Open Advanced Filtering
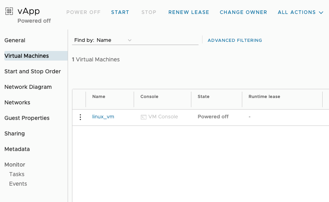This screenshot has height=202, width=329. tap(235, 40)
